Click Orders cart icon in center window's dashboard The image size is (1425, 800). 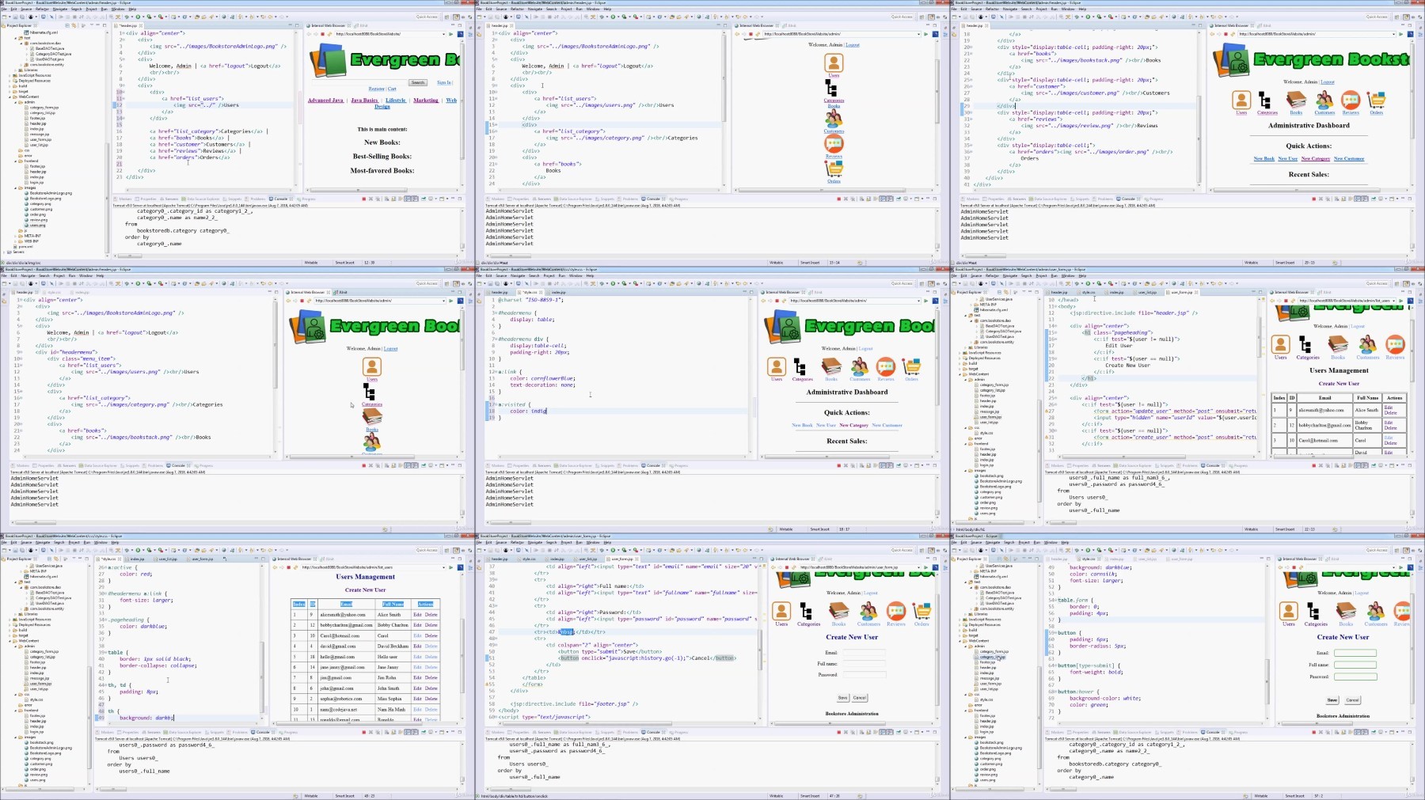(912, 366)
